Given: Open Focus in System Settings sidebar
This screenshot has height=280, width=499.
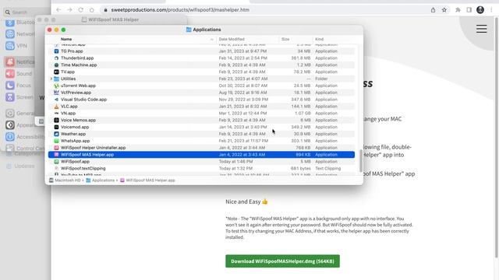Looking at the screenshot, I should pos(19,86).
